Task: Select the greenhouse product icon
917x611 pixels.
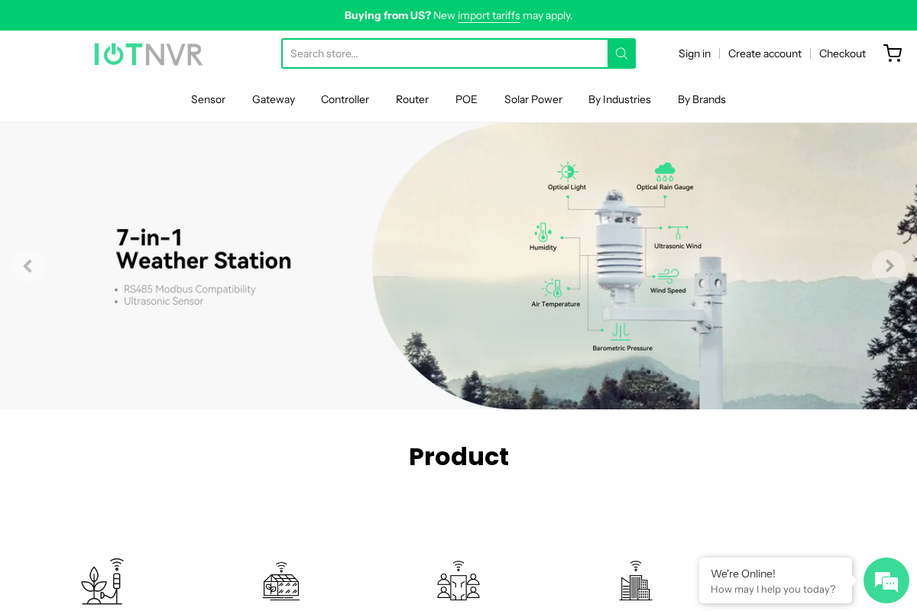Action: 280,580
